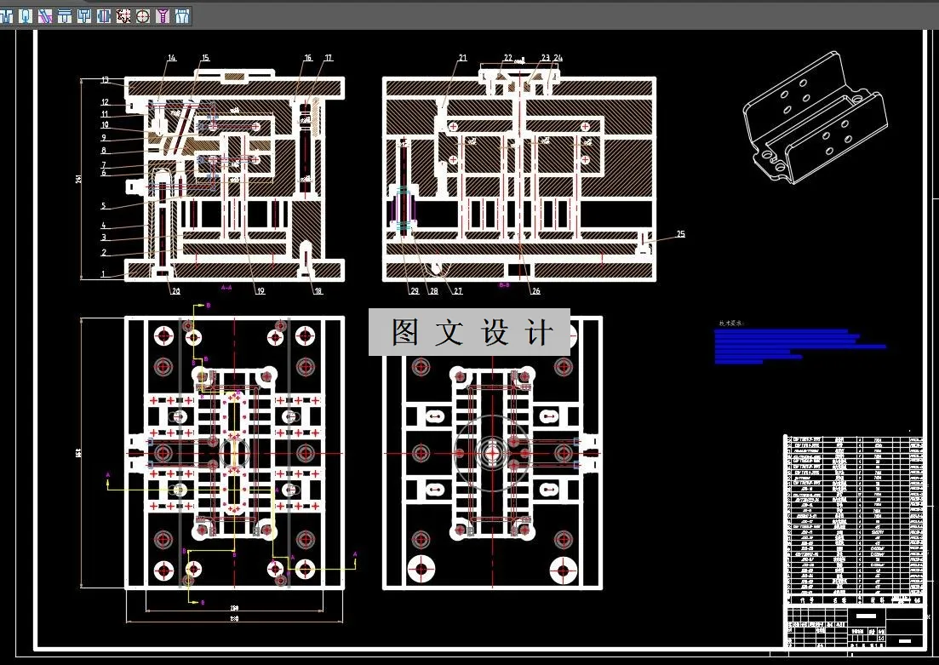This screenshot has height=665, width=939.
Task: Click the first mold component icon in the toolbar
Action: [x=7, y=16]
